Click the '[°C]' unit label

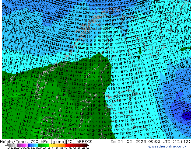pyautogui.click(x=70, y=142)
